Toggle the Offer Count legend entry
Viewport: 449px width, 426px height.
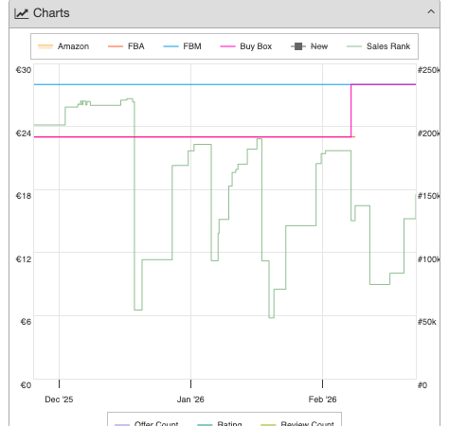146,423
